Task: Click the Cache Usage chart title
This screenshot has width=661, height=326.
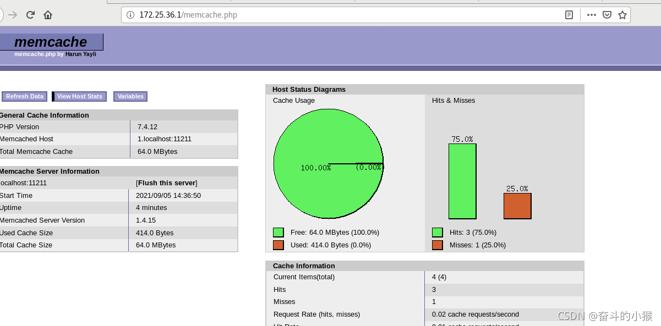Action: point(294,101)
